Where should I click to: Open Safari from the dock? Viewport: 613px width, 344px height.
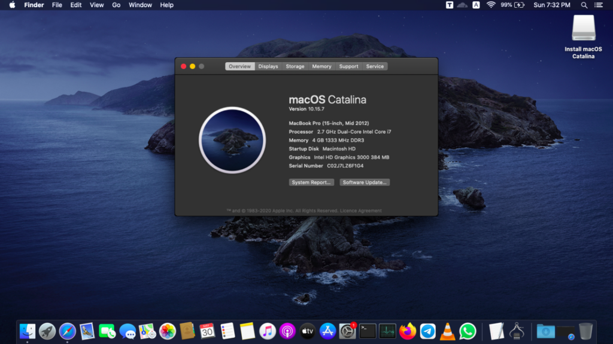point(68,331)
